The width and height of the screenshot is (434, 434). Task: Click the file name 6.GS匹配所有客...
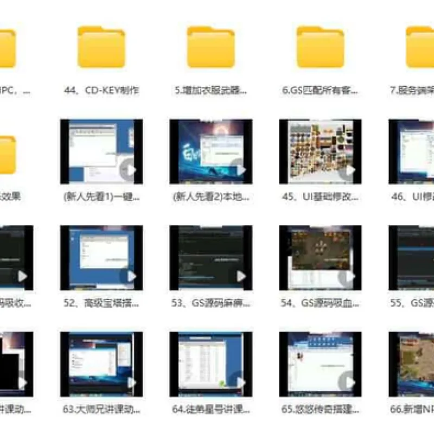pyautogui.click(x=320, y=90)
